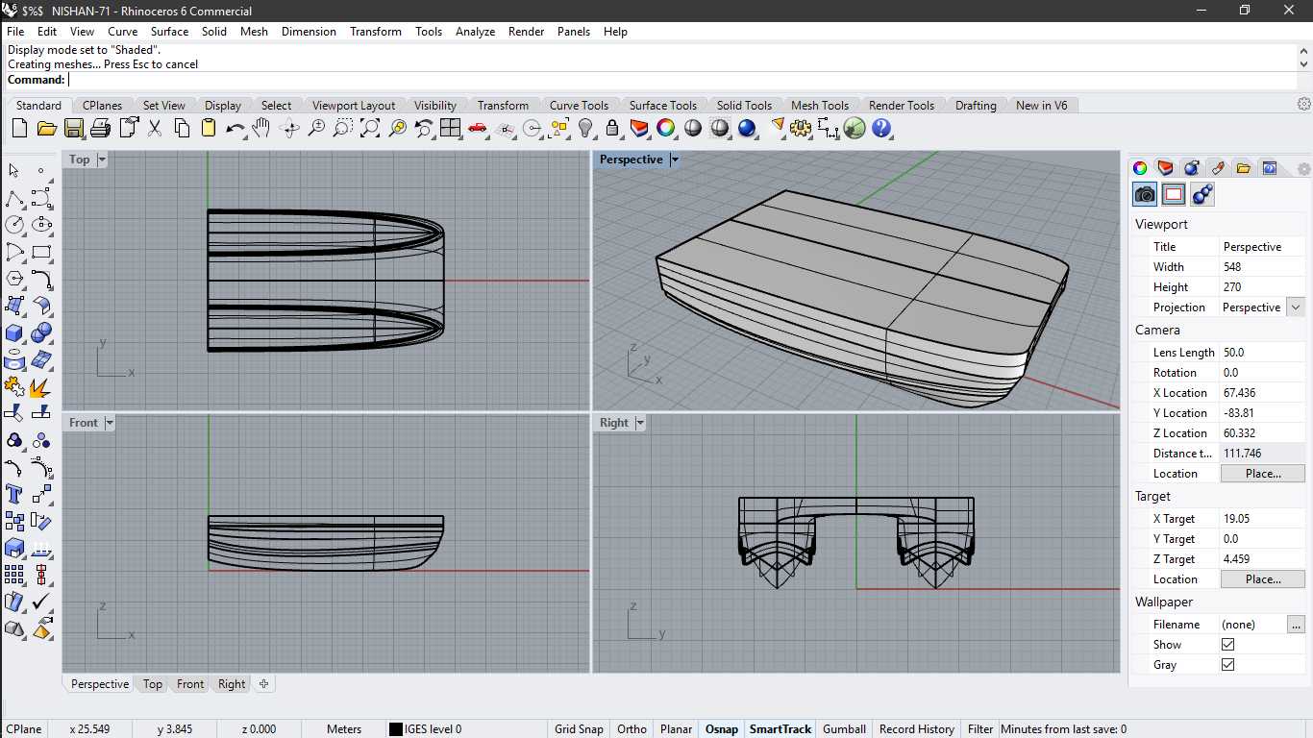Screen dimensions: 1313x738
Task: Toggle Gumball in status bar
Action: 844,729
